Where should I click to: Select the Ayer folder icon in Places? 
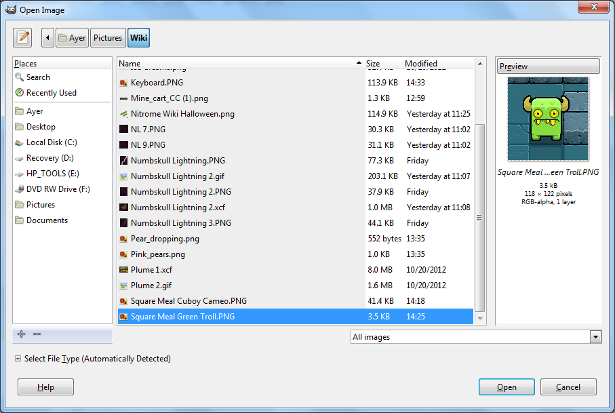tap(19, 111)
